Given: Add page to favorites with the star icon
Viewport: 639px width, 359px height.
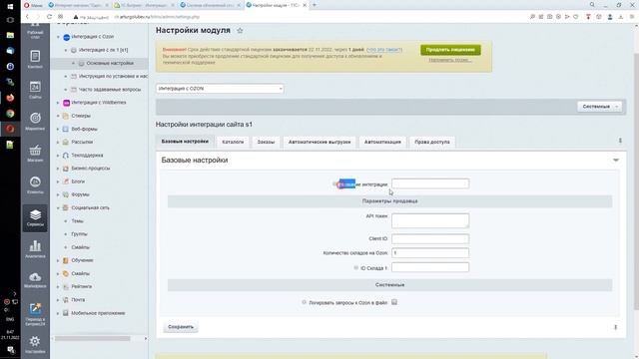Looking at the screenshot, I should tap(240, 31).
